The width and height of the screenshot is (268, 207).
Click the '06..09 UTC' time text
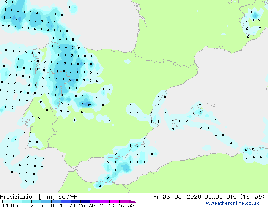[221, 197]
